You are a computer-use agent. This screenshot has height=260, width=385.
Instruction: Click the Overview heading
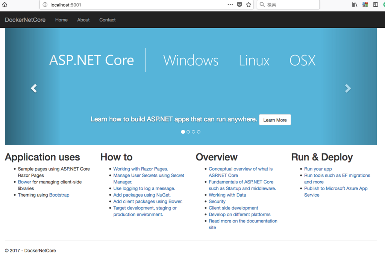point(217,157)
